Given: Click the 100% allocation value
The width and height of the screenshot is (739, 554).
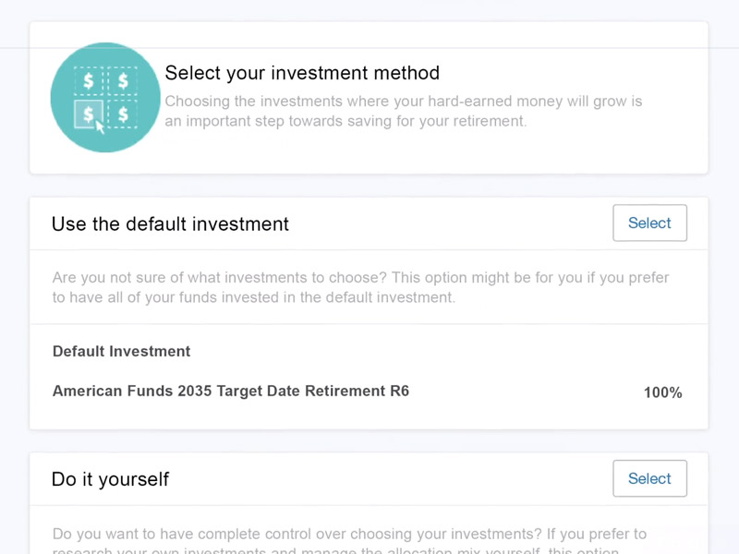Looking at the screenshot, I should coord(662,392).
